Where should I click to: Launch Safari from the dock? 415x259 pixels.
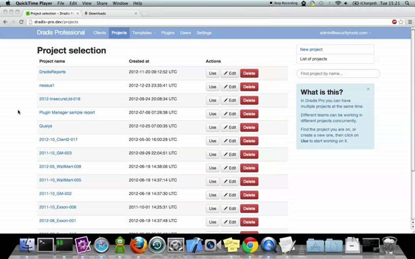[101, 245]
